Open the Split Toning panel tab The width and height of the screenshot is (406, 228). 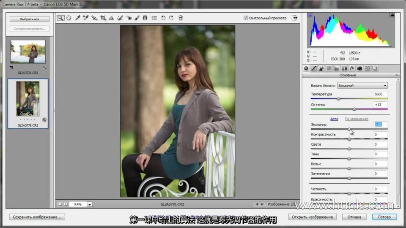coord(337,68)
